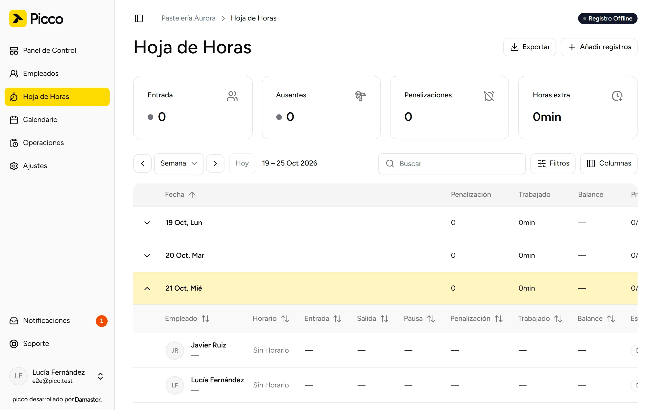Click the Horas extra clock icon
This screenshot has height=410, width=656.
pyautogui.click(x=617, y=96)
